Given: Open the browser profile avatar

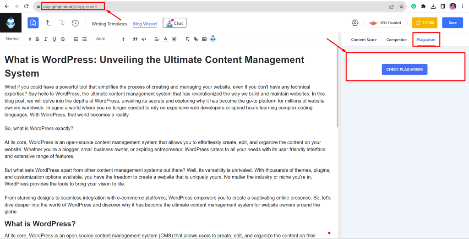Looking at the screenshot, I should [453, 6].
